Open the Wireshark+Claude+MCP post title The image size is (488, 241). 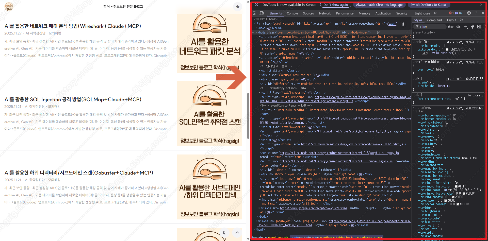[73, 26]
